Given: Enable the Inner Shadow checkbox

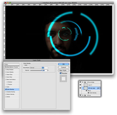Looking at the screenshot, I should pyautogui.click(x=6, y=72).
